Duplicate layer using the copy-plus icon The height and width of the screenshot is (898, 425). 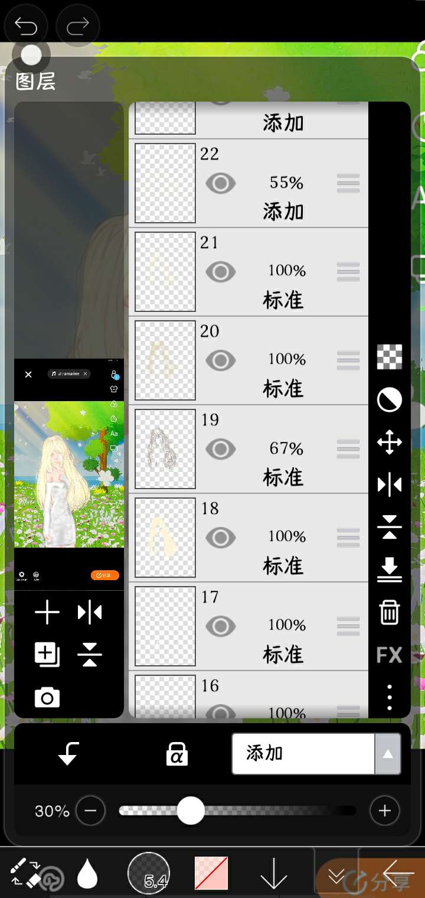pos(47,655)
